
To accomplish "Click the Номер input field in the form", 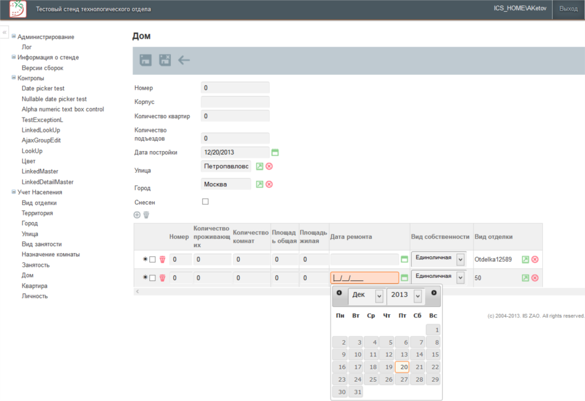I will (235, 88).
